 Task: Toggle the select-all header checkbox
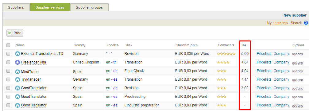[x=8, y=45]
